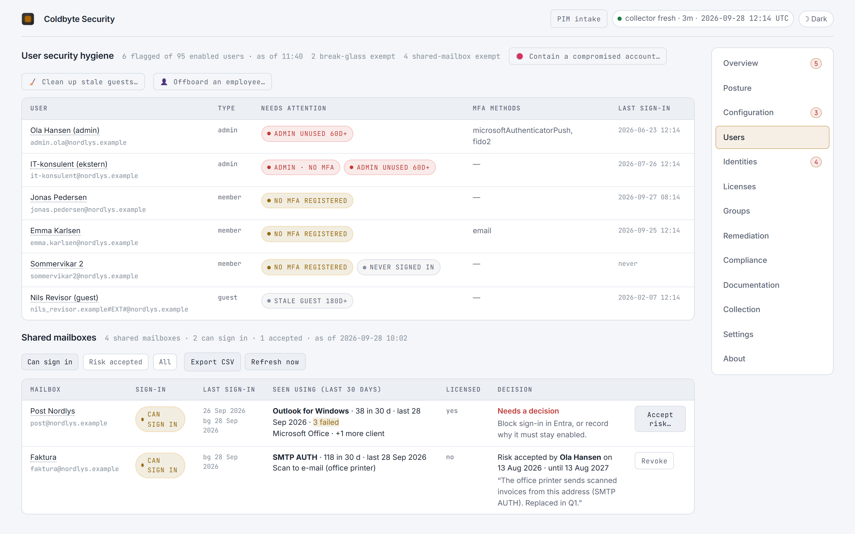Go to Compliance in the sidebar
This screenshot has width=855, height=534.
[x=772, y=260]
